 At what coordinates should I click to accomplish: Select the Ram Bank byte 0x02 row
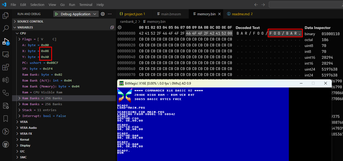64,75
